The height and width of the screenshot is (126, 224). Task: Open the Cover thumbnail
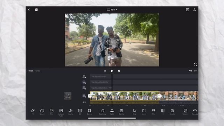tap(68, 96)
